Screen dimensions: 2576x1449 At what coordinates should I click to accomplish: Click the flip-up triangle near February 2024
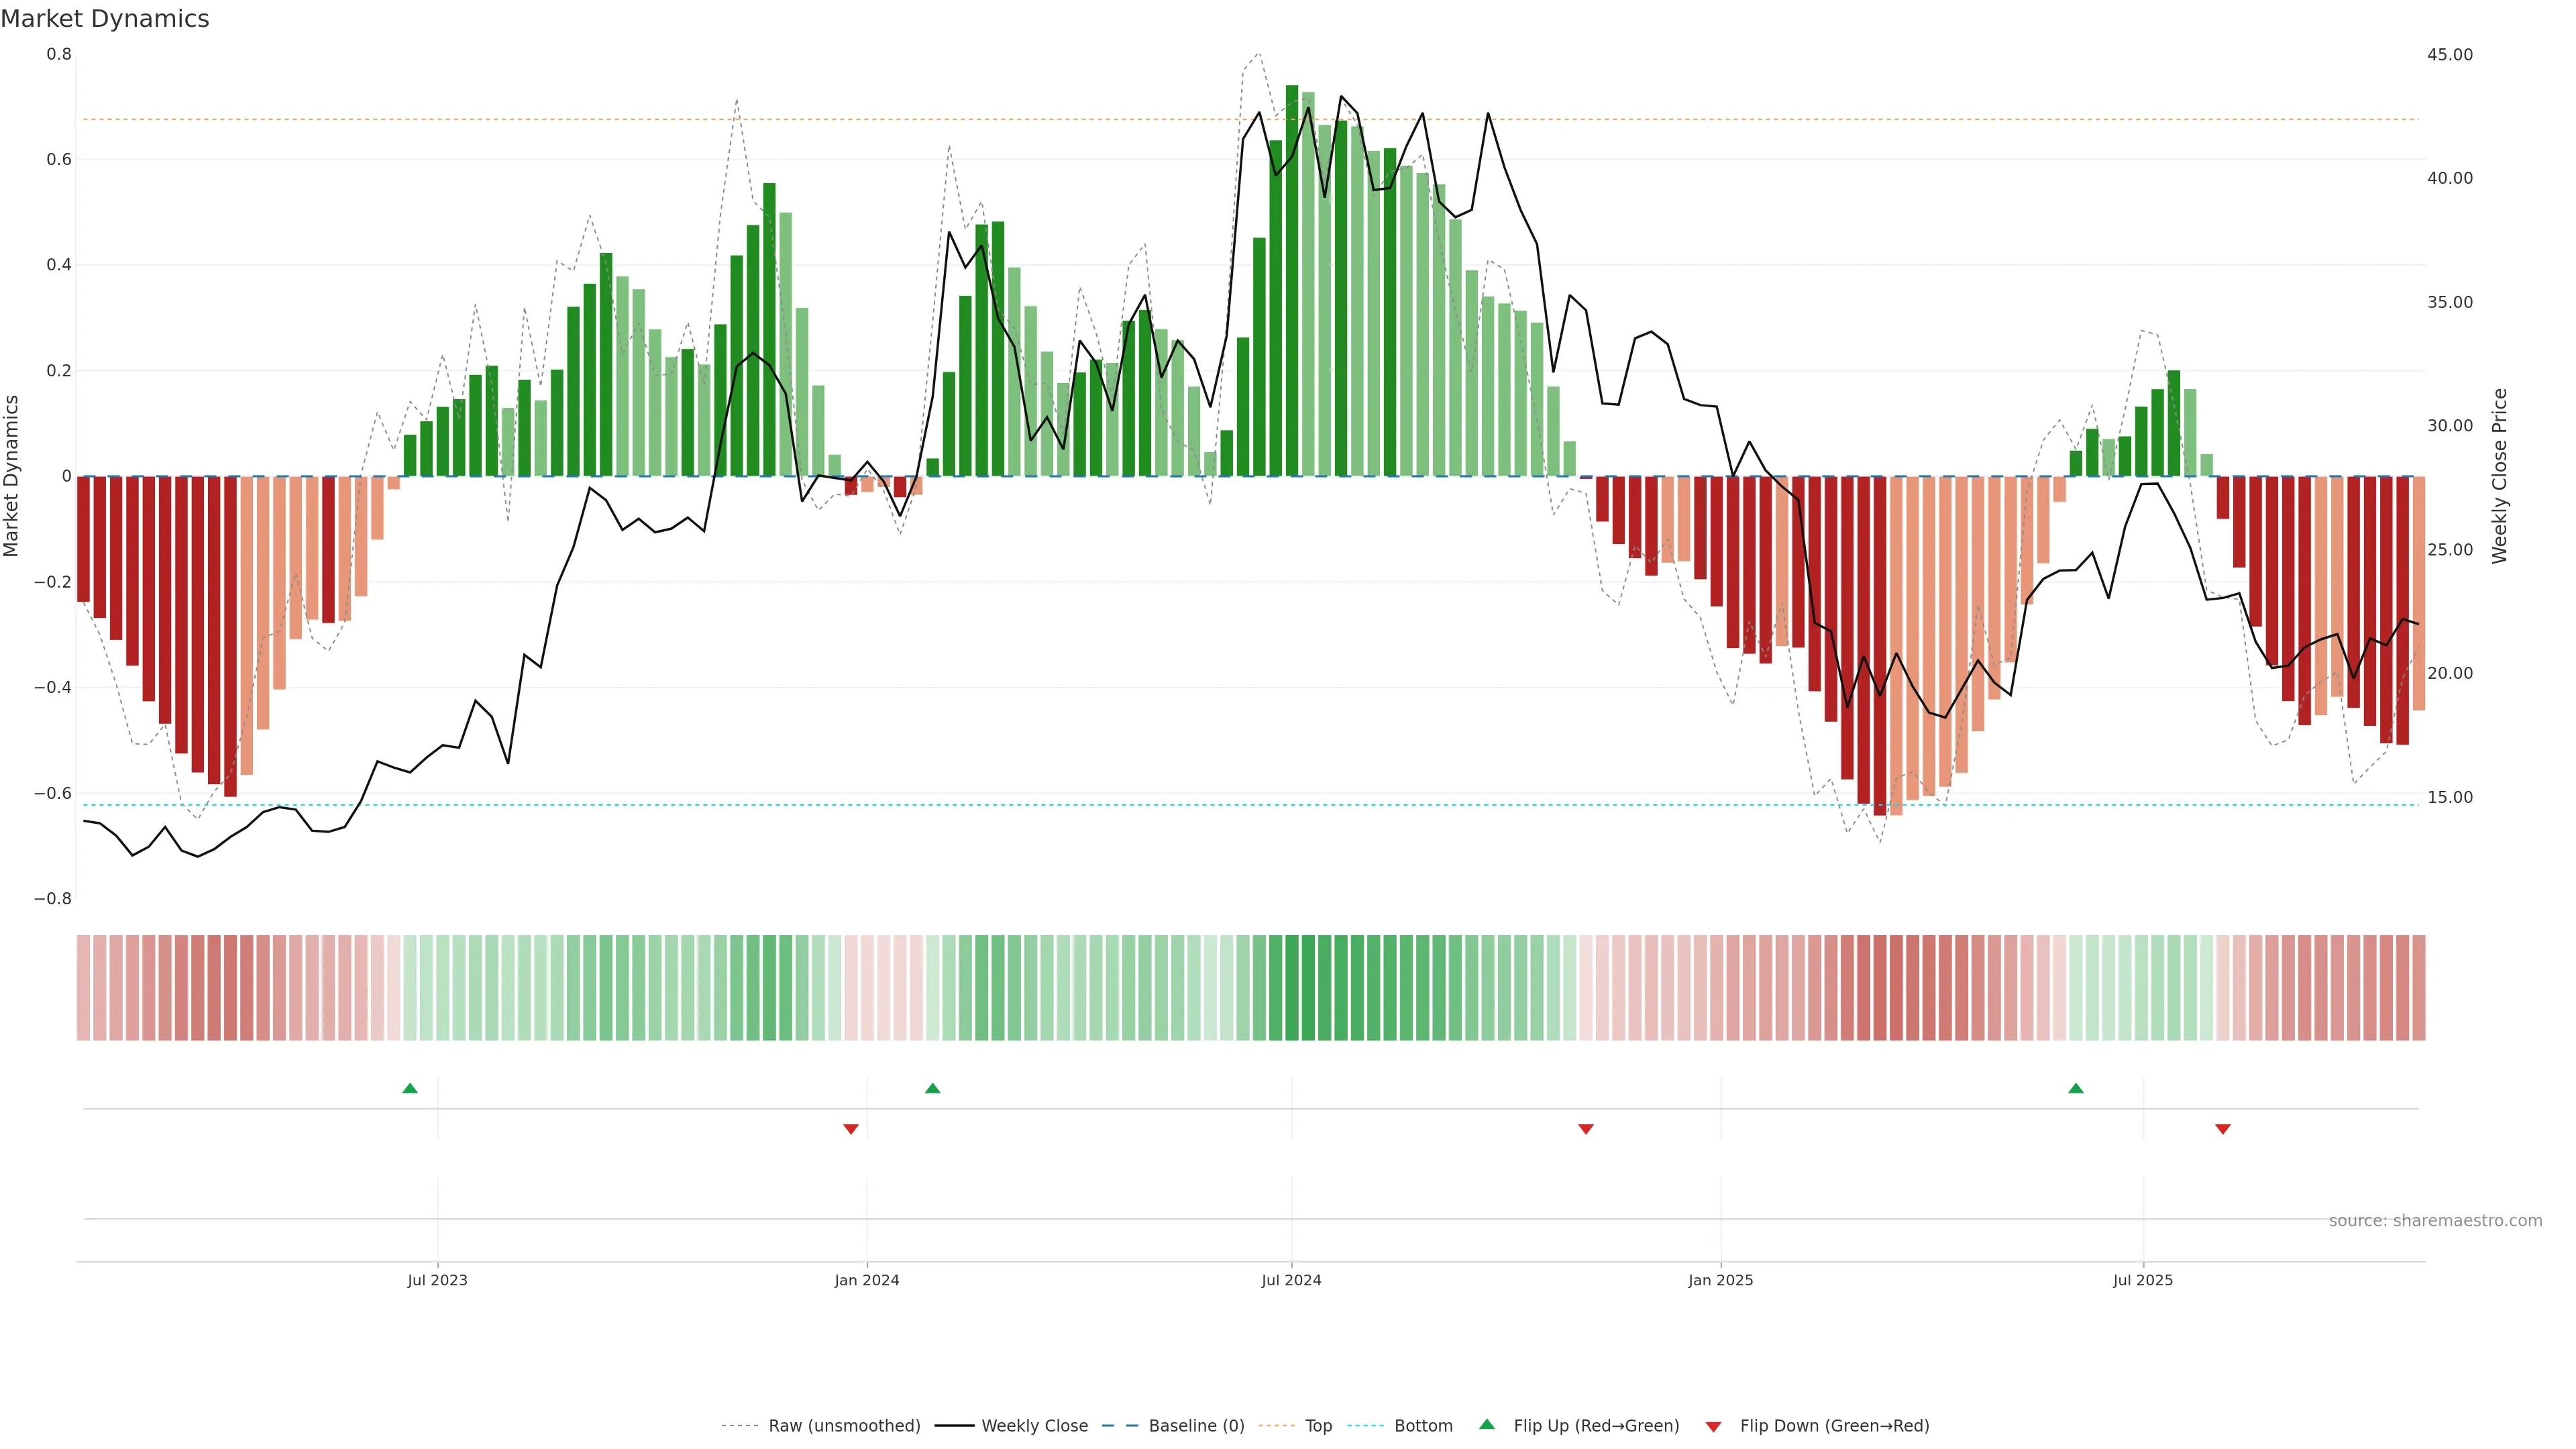(x=933, y=1088)
